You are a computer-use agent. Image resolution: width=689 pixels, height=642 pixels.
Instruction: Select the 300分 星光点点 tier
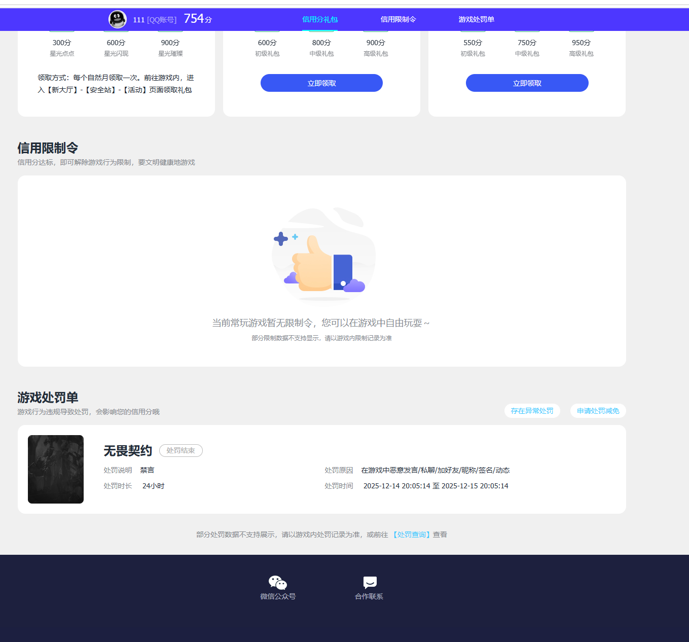coord(62,48)
